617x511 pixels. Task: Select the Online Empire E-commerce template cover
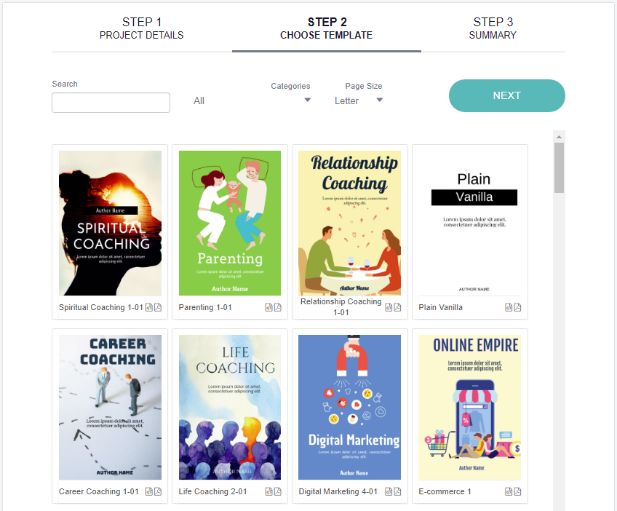[470, 407]
